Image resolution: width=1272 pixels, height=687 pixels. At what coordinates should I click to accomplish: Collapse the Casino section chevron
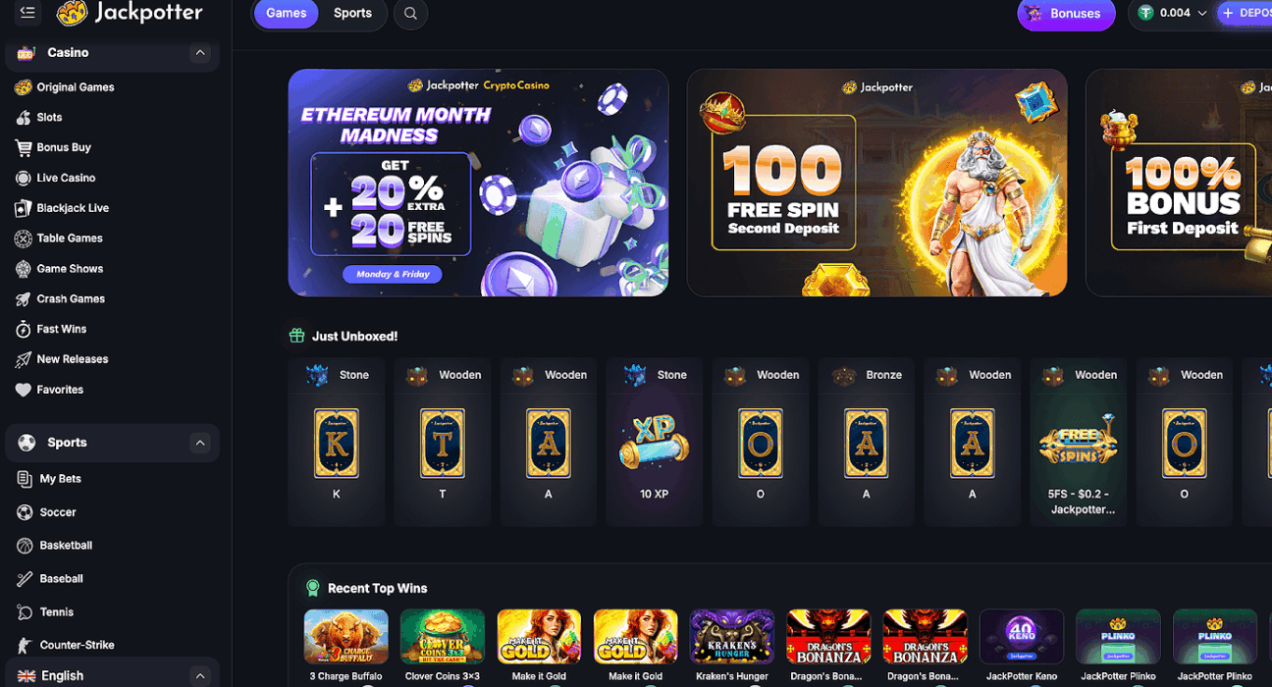point(200,53)
